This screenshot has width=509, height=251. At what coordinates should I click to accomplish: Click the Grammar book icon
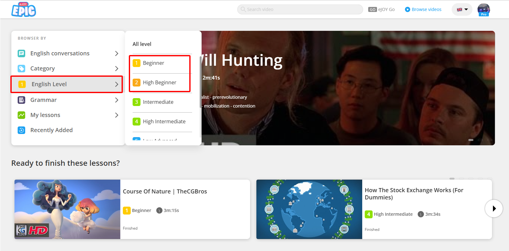click(21, 100)
